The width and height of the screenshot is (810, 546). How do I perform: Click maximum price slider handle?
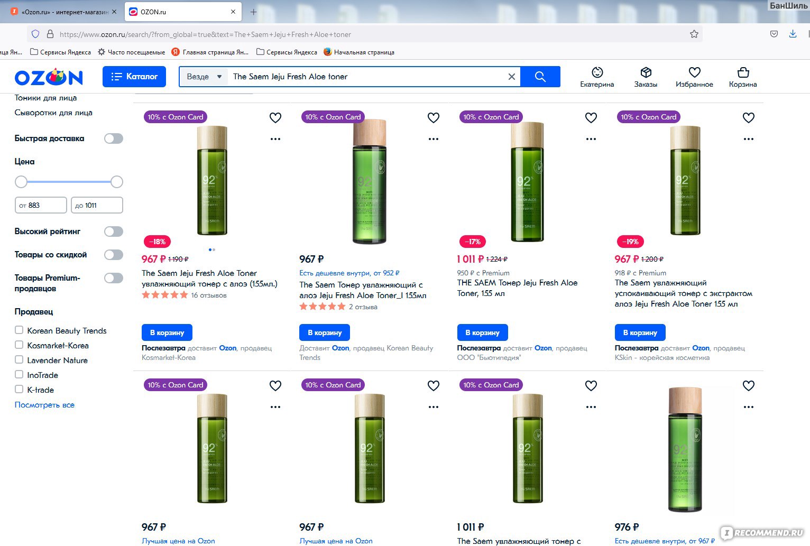point(117,182)
